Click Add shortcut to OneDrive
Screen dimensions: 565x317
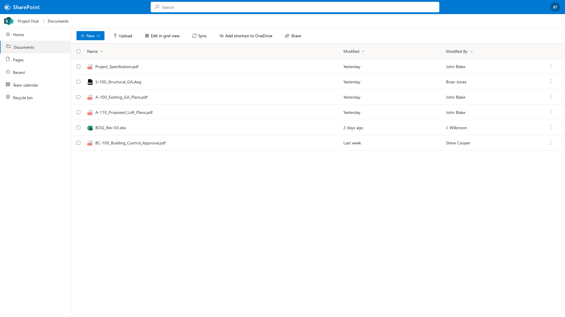pos(246,36)
